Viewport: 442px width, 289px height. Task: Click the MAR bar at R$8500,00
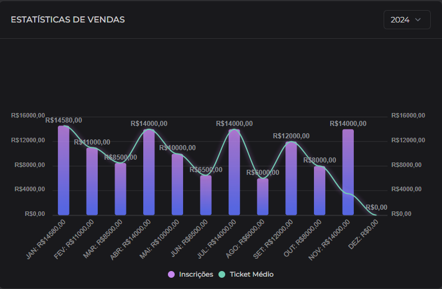click(120, 189)
